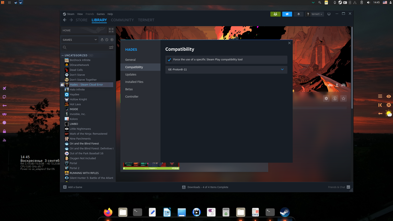
Task: Toggle the Linux penguin games filter
Action: pos(102,40)
